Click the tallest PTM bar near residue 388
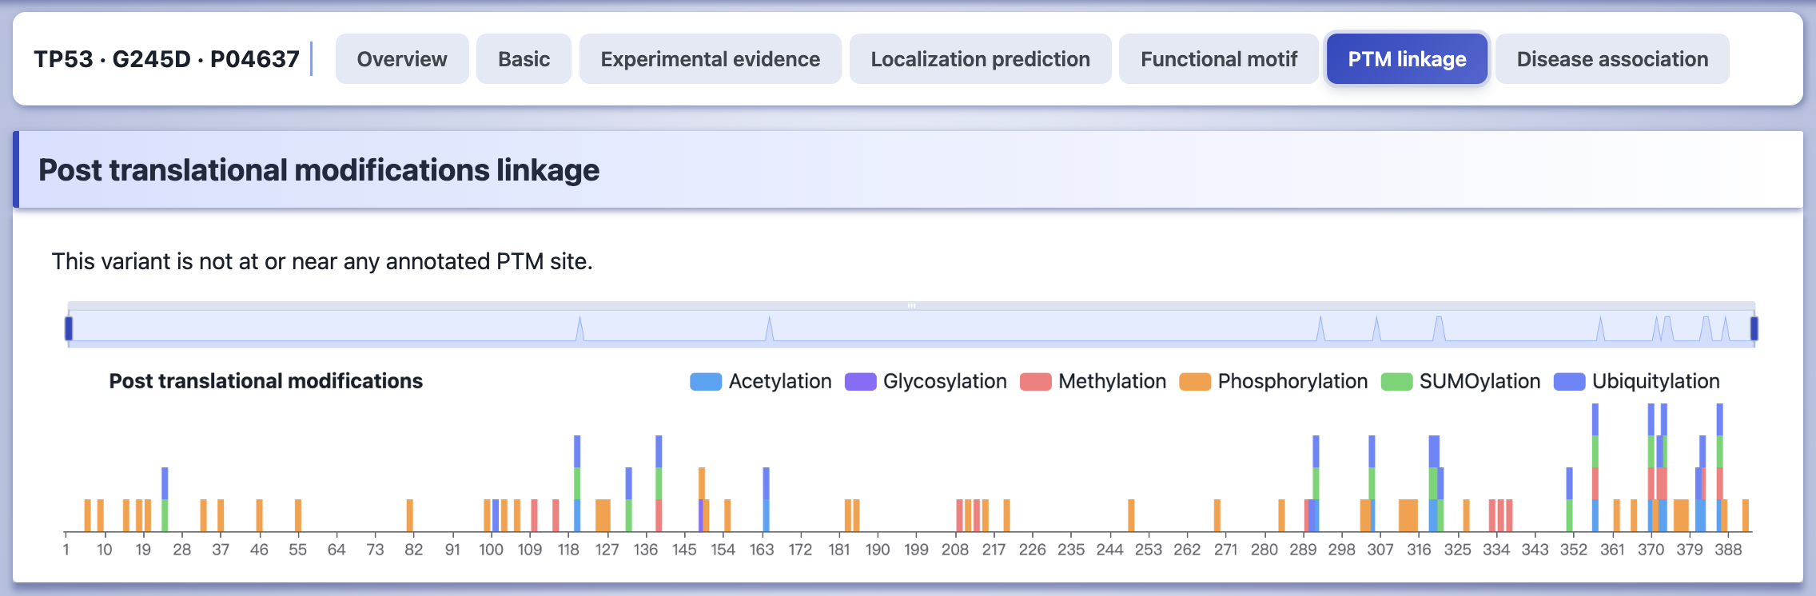 coord(1719,467)
